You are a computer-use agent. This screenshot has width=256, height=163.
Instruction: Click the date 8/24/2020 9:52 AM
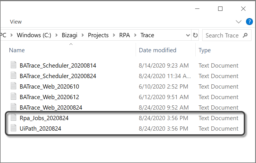click(x=164, y=108)
